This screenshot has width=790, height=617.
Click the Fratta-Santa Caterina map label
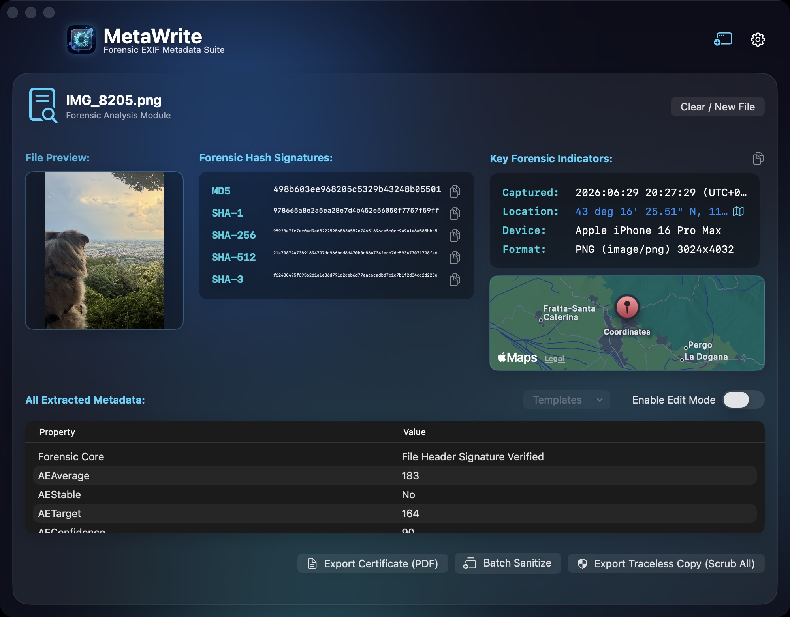pos(569,313)
